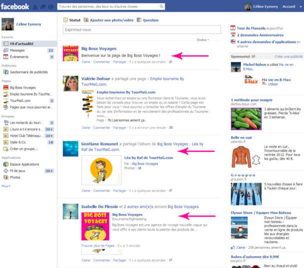
Task: Open Valérie Dufour's profile picture
Action: coord(70,83)
